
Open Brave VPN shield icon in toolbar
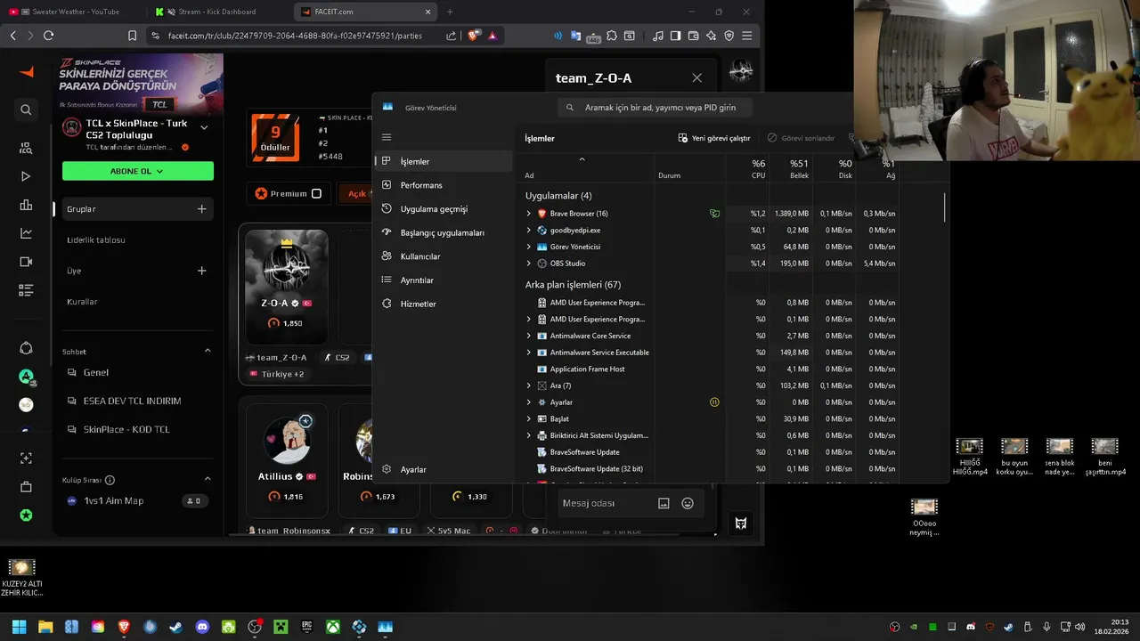(729, 36)
